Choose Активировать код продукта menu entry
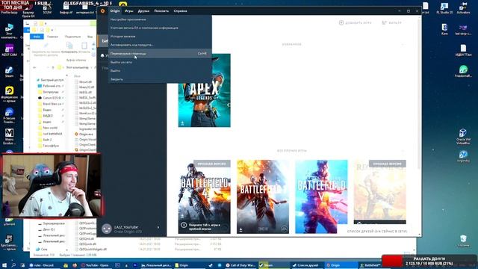The image size is (478, 269). (x=160, y=45)
